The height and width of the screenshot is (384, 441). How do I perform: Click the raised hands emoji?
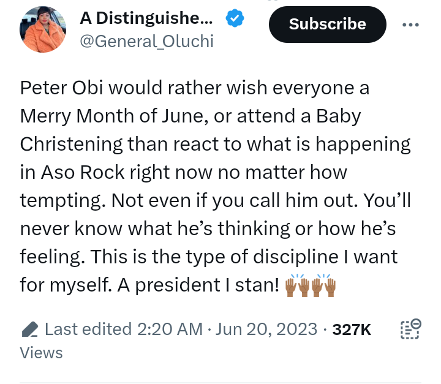(x=312, y=285)
